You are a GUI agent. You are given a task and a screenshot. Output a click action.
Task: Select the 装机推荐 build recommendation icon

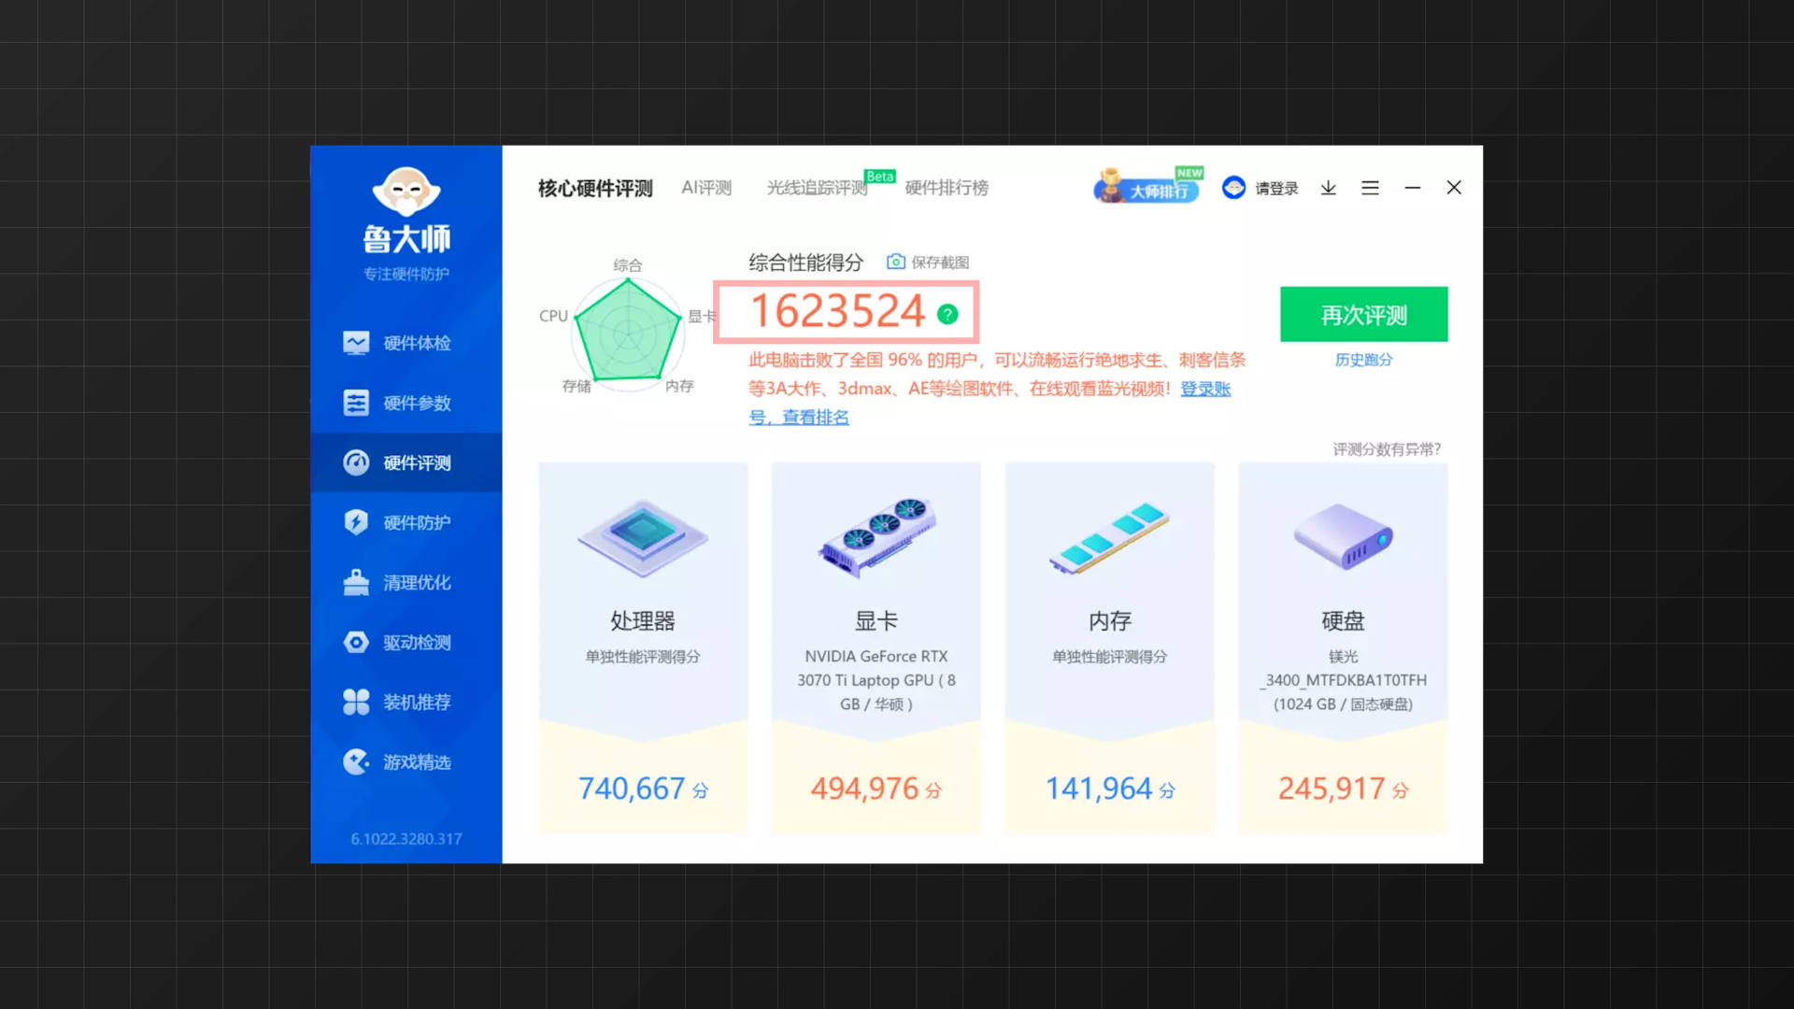click(355, 702)
